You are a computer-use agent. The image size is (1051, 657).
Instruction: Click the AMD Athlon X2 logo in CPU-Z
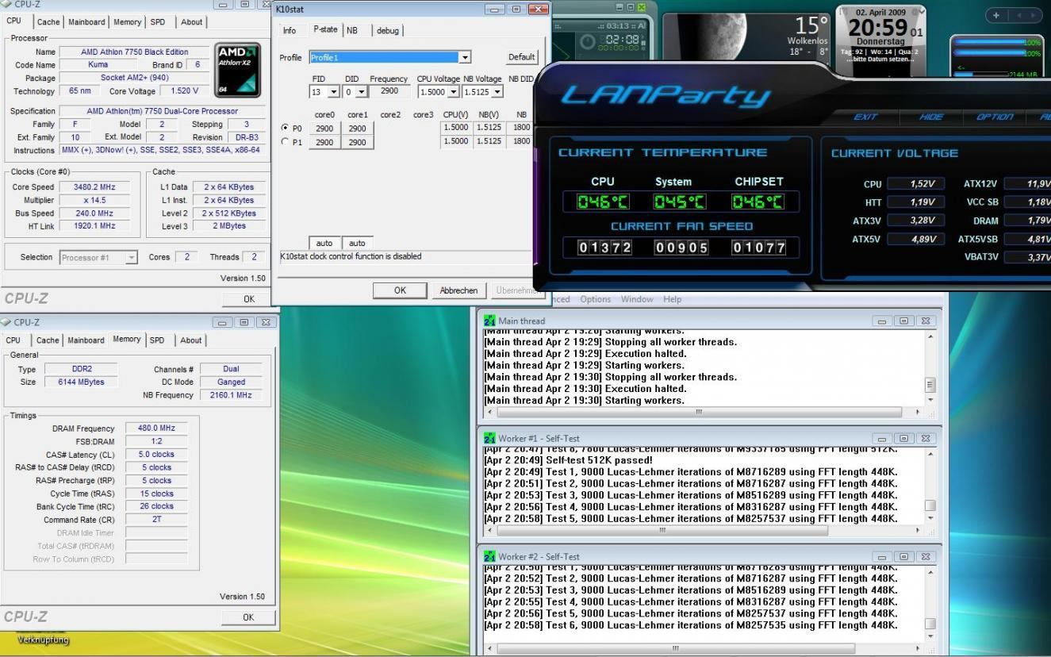coord(238,68)
